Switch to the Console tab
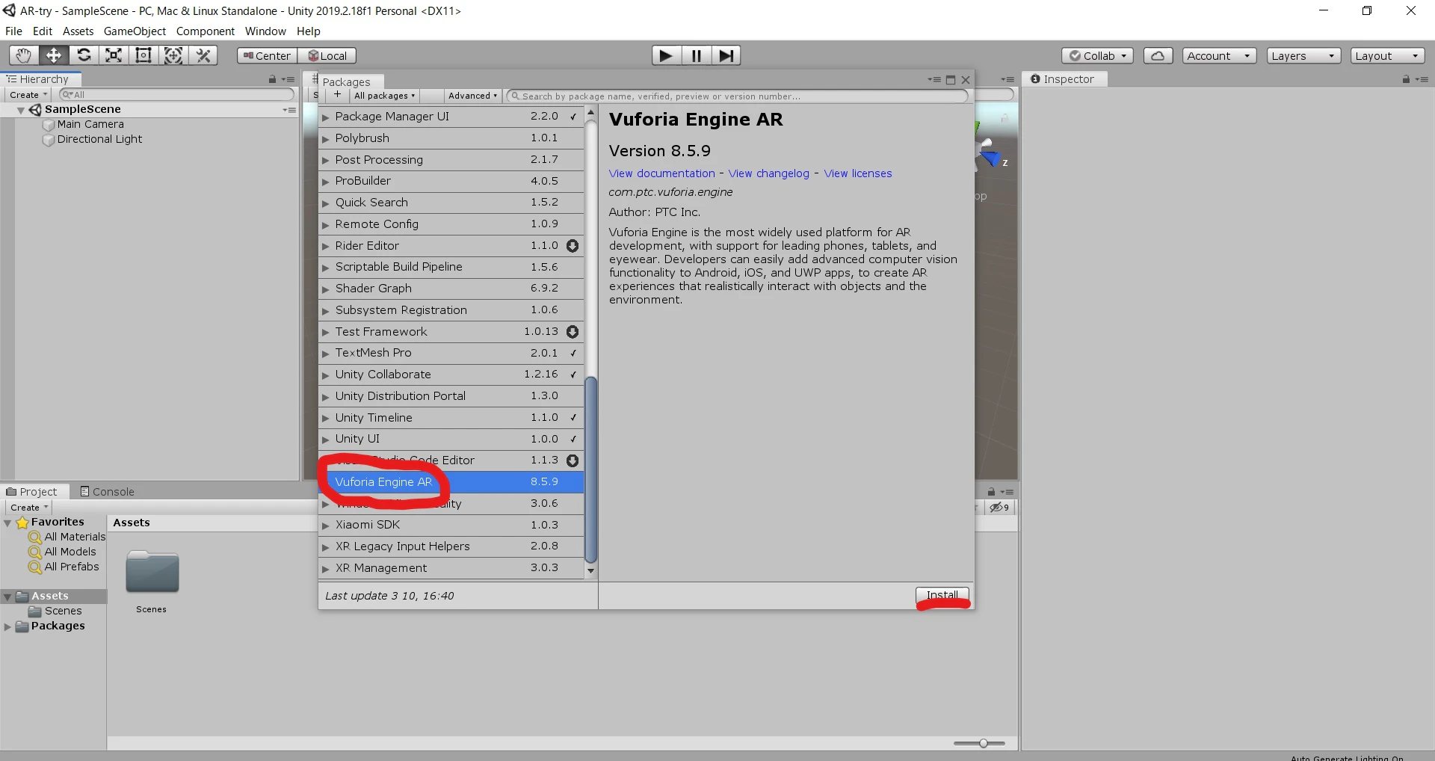Image resolution: width=1435 pixels, height=761 pixels. (x=108, y=492)
